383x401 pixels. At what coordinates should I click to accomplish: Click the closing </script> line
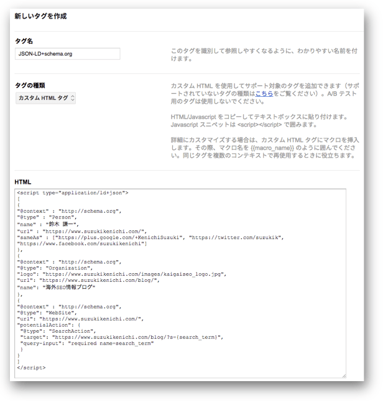tap(31, 367)
